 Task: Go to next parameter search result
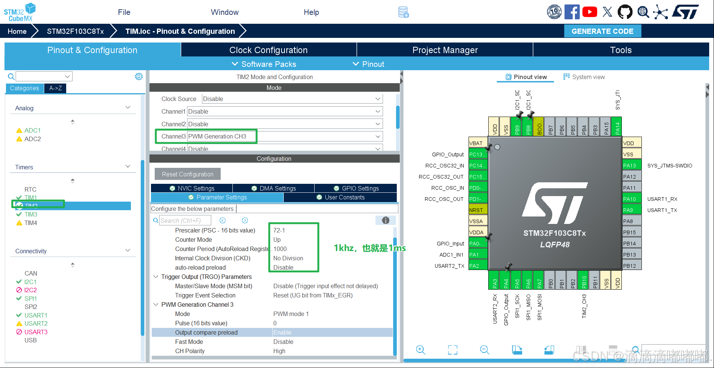click(245, 221)
